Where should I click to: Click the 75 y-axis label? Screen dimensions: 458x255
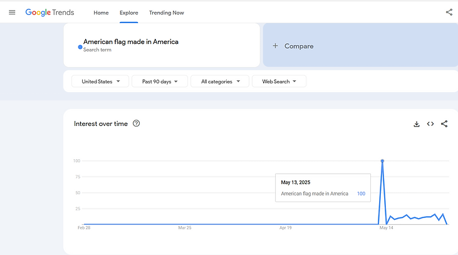pos(78,177)
